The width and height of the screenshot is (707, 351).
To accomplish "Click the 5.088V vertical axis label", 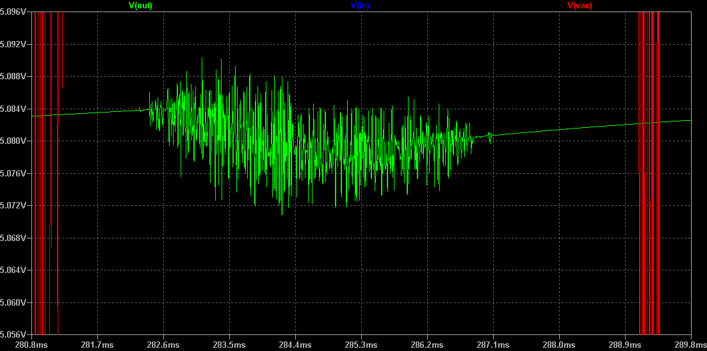I will [13, 76].
